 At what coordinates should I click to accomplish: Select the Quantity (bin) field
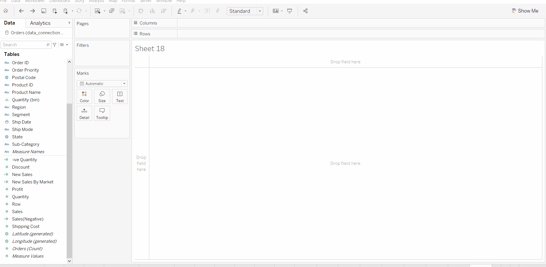click(x=26, y=100)
